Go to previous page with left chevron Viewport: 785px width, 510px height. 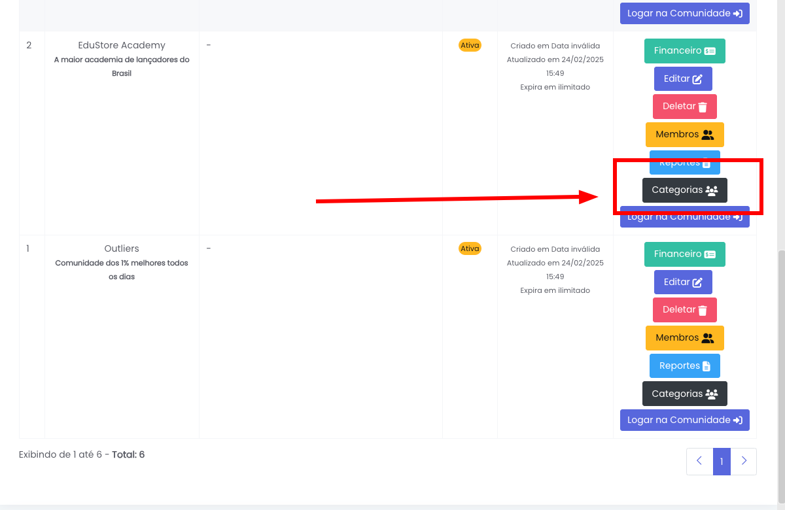click(x=699, y=461)
